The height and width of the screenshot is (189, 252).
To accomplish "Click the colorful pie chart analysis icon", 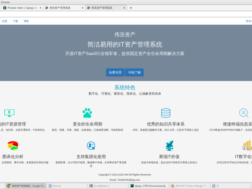I will tap(13, 146).
